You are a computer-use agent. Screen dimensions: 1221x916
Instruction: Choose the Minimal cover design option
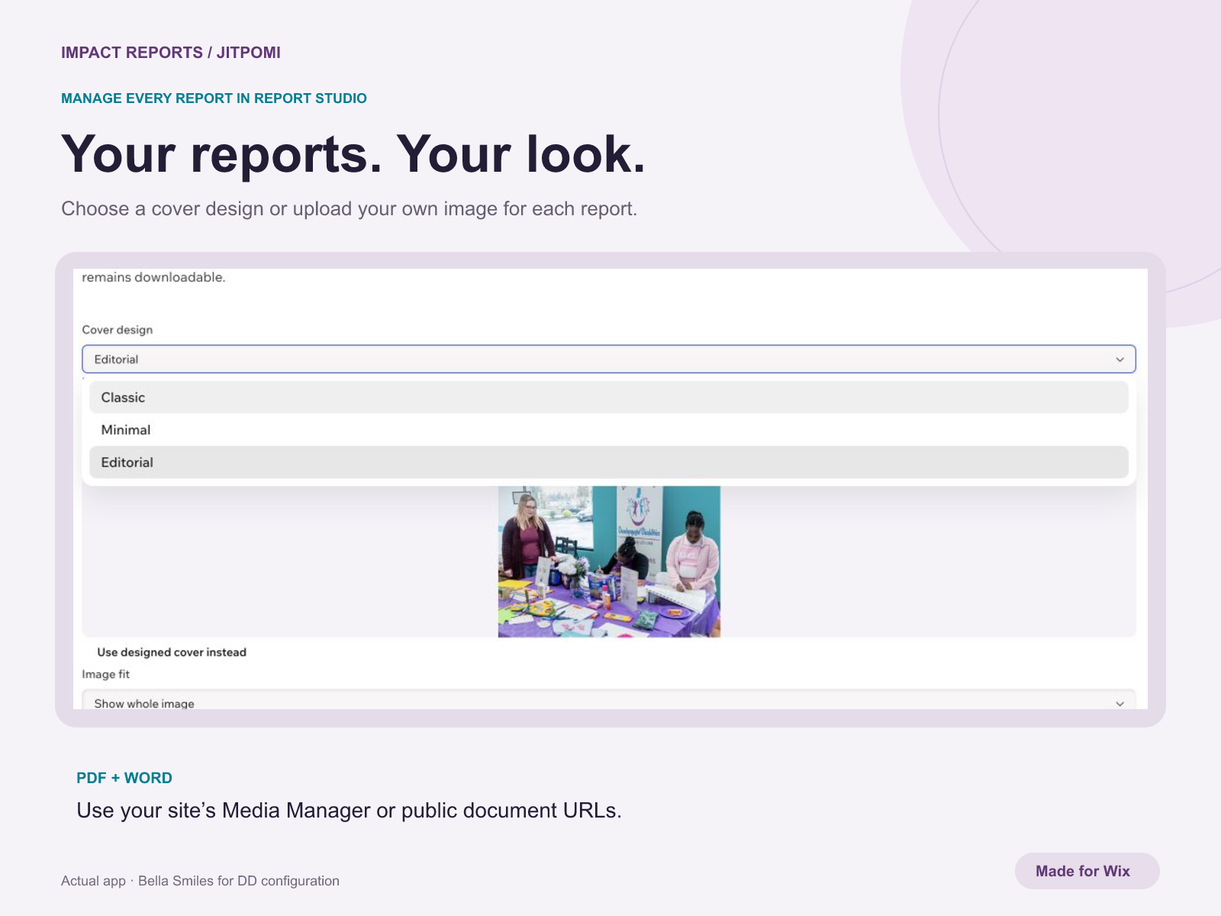608,430
